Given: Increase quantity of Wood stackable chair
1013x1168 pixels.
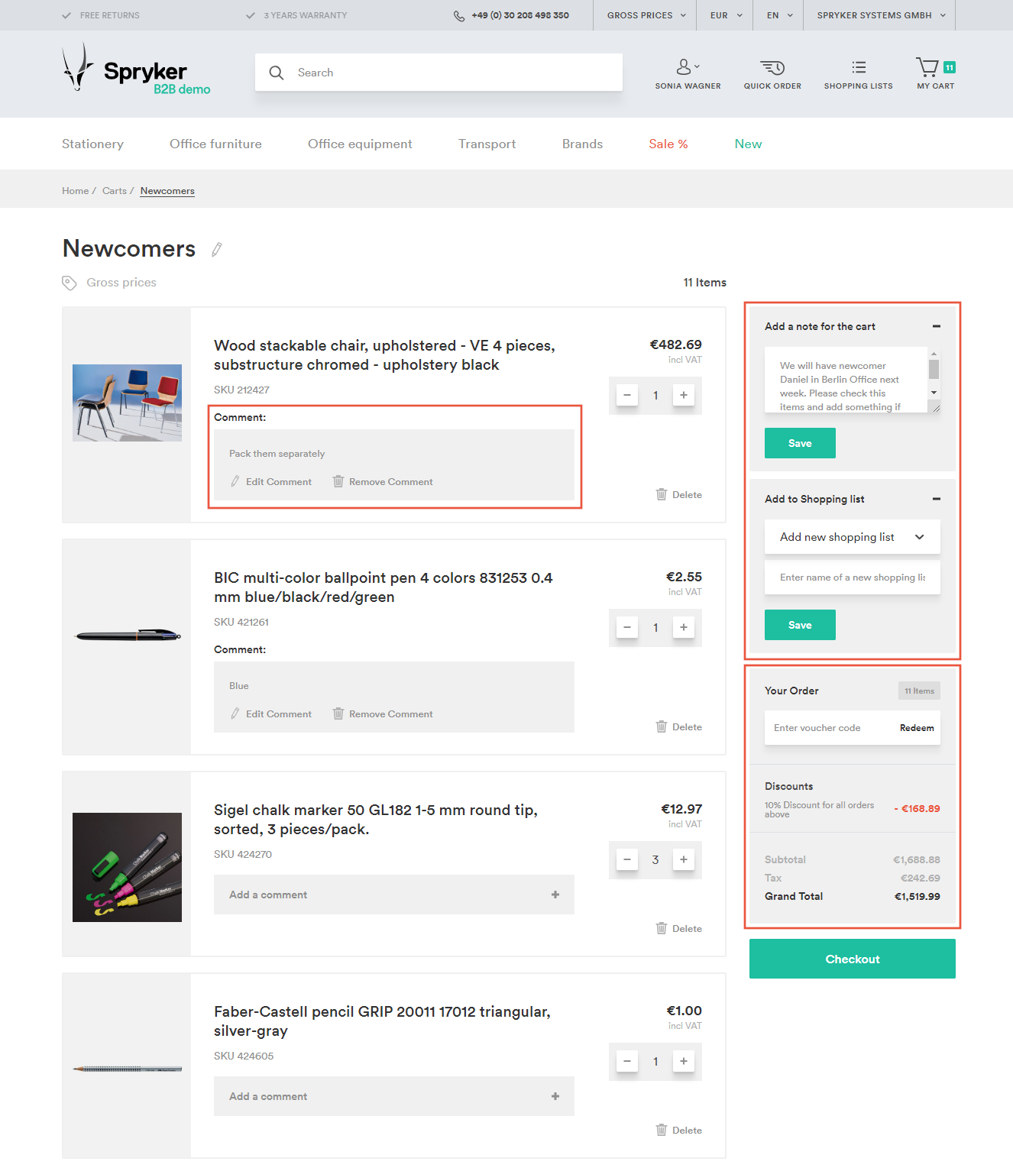Looking at the screenshot, I should (x=684, y=396).
